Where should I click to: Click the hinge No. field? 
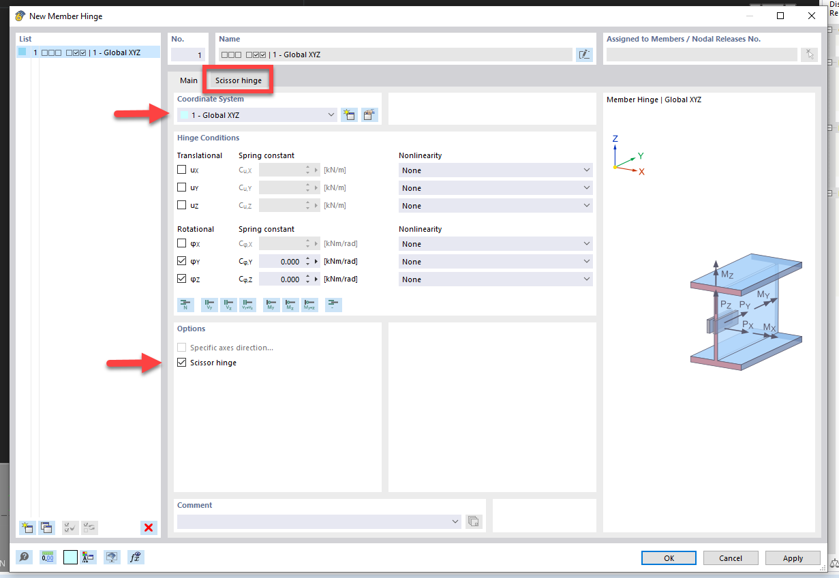[x=188, y=55]
